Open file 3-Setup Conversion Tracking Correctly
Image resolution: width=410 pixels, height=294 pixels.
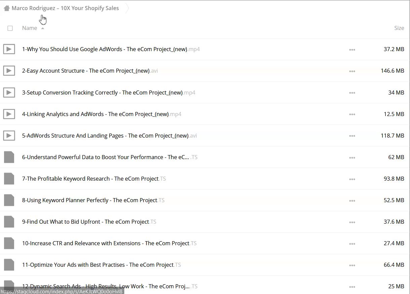click(109, 93)
